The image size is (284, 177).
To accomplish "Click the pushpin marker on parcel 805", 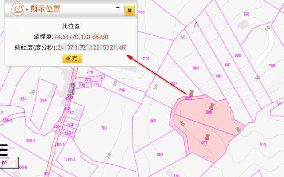I will point(191,93).
